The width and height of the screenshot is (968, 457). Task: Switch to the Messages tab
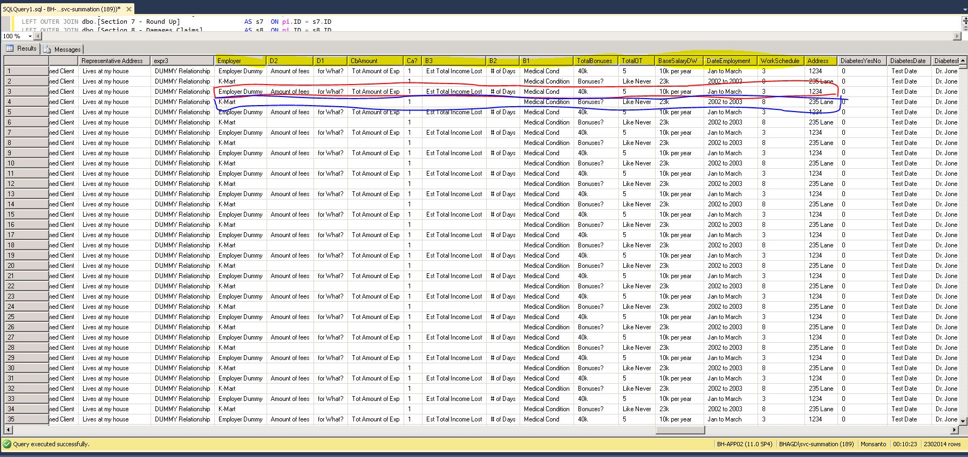pyautogui.click(x=63, y=49)
